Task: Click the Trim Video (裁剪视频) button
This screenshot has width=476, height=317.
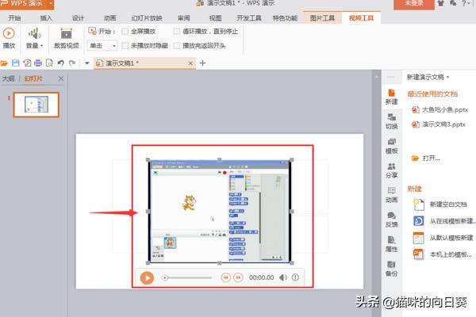Action: pyautogui.click(x=66, y=38)
